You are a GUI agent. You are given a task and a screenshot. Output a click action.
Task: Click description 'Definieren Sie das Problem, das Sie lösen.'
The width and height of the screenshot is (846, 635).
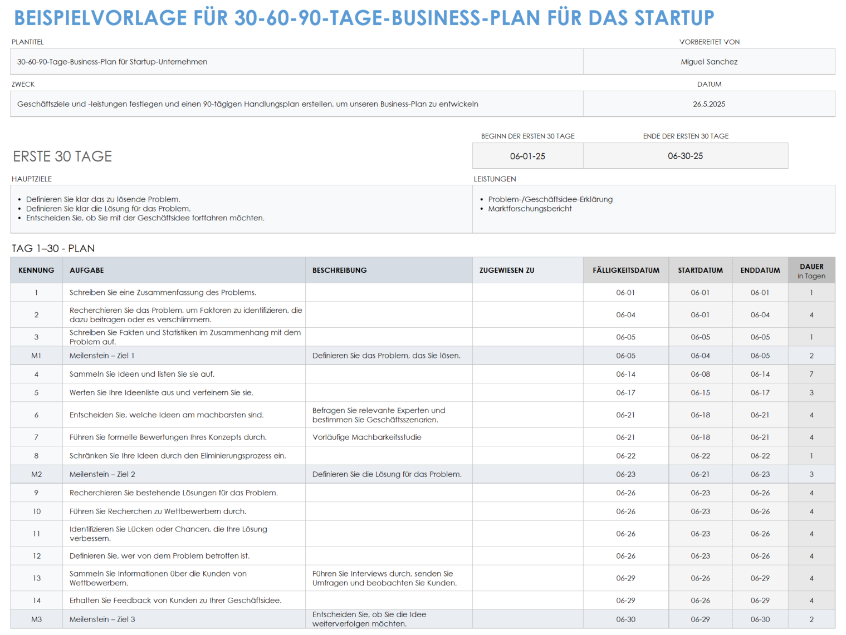click(x=389, y=355)
